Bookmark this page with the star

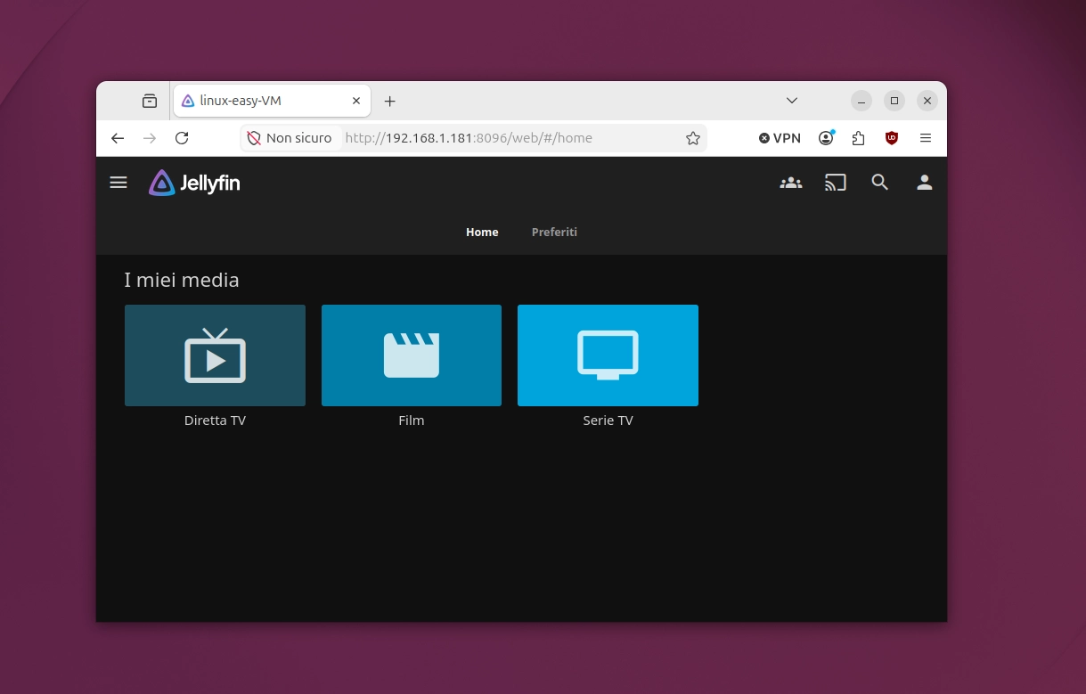[x=692, y=138]
